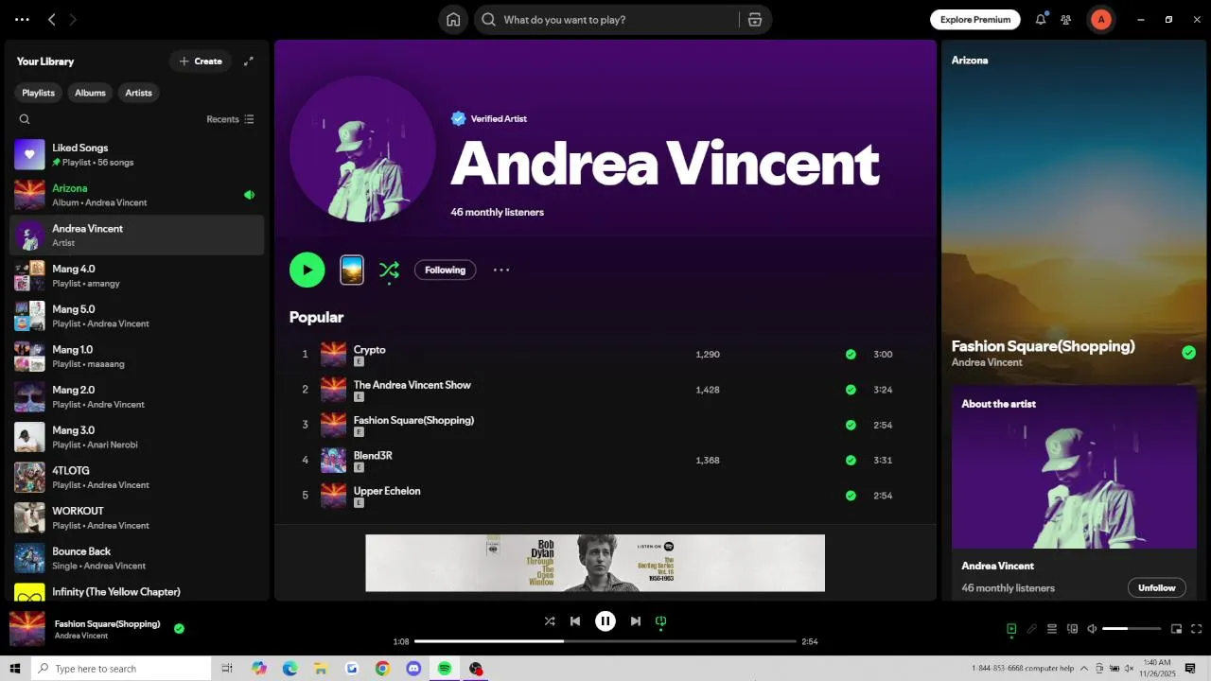This screenshot has width=1211, height=681.
Task: Open Windows Start menu
Action: (x=15, y=668)
